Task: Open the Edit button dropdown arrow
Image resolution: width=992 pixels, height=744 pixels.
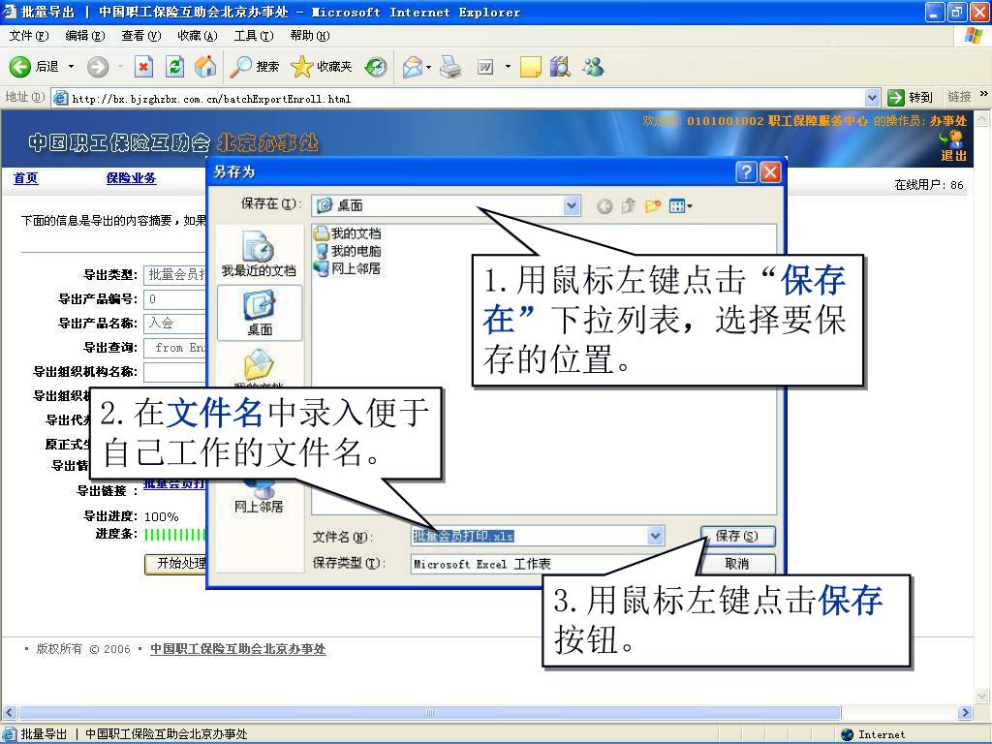Action: [508, 67]
